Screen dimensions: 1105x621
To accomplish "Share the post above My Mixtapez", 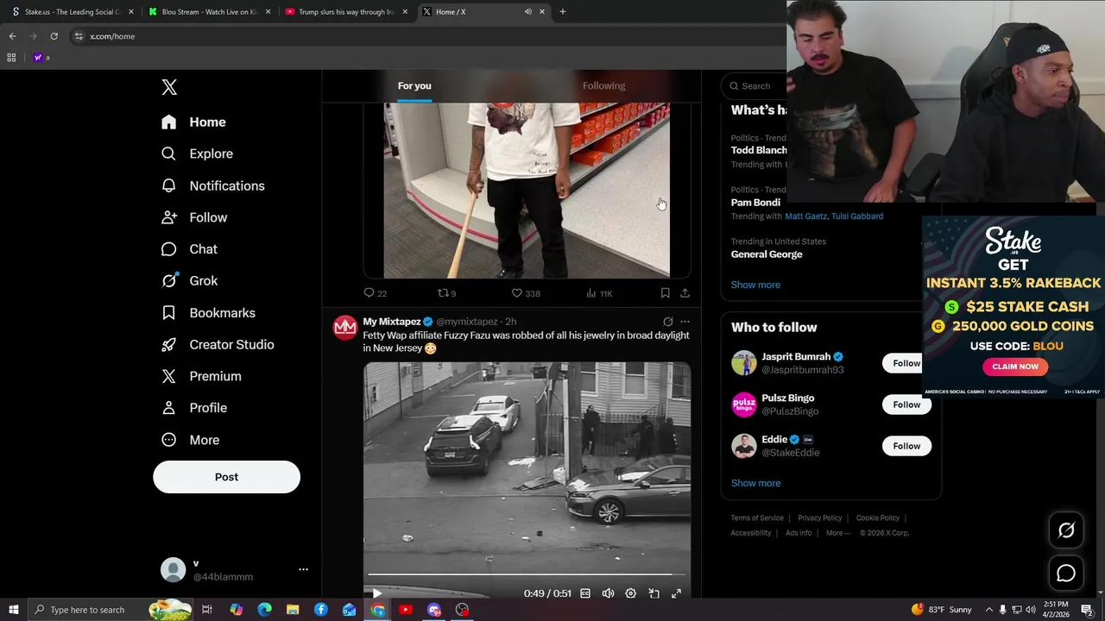I will [x=685, y=293].
